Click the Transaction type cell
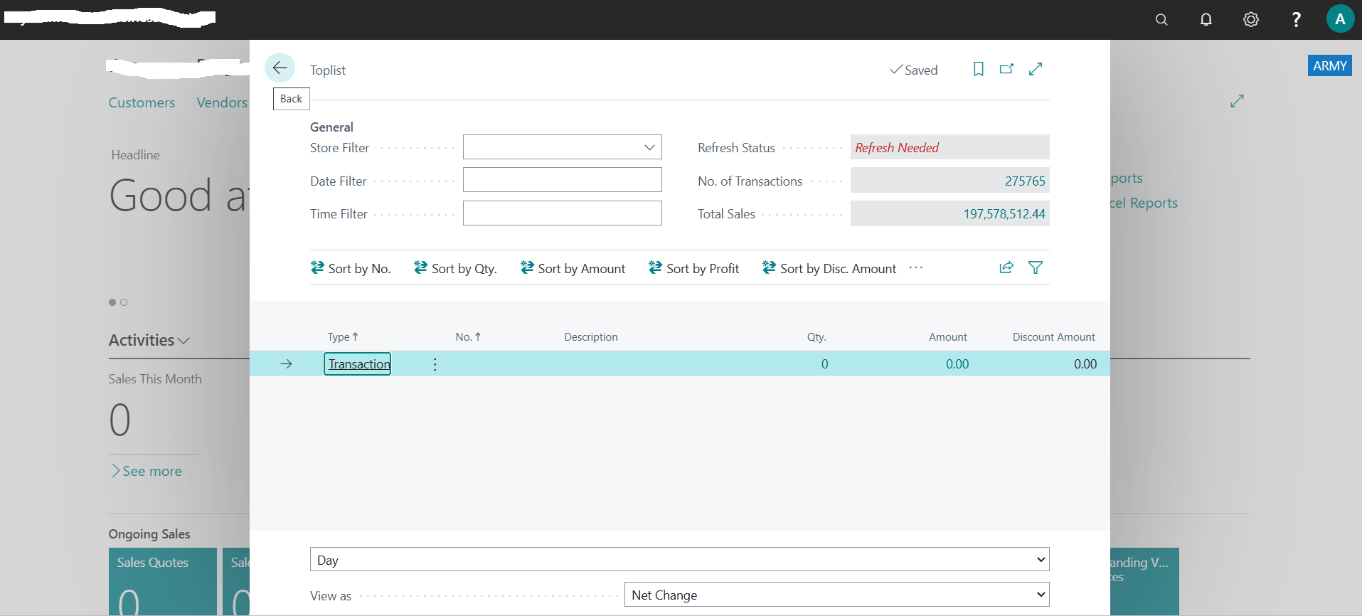The image size is (1362, 616). [358, 363]
